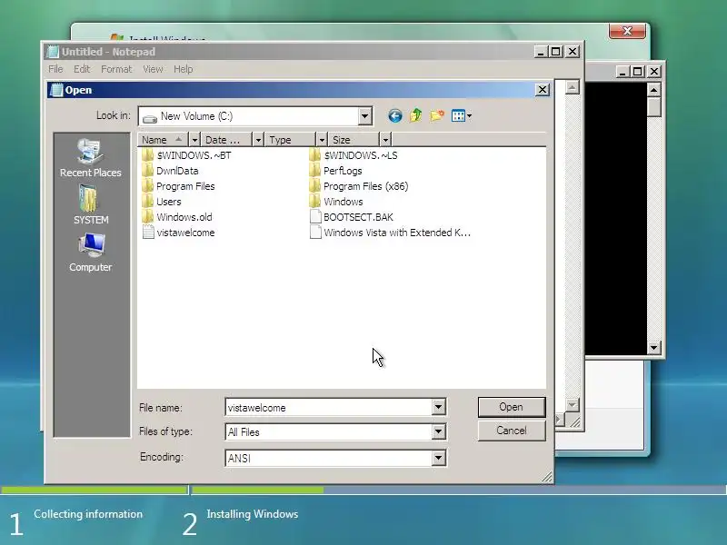Click the Notepad title bar icon
This screenshot has width=727, height=545.
point(54,52)
